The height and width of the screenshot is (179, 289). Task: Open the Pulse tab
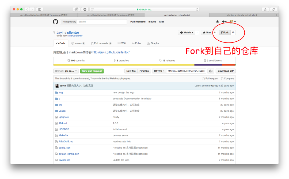click(x=136, y=43)
